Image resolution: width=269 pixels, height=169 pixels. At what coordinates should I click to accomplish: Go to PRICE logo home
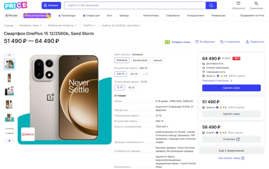16,6
